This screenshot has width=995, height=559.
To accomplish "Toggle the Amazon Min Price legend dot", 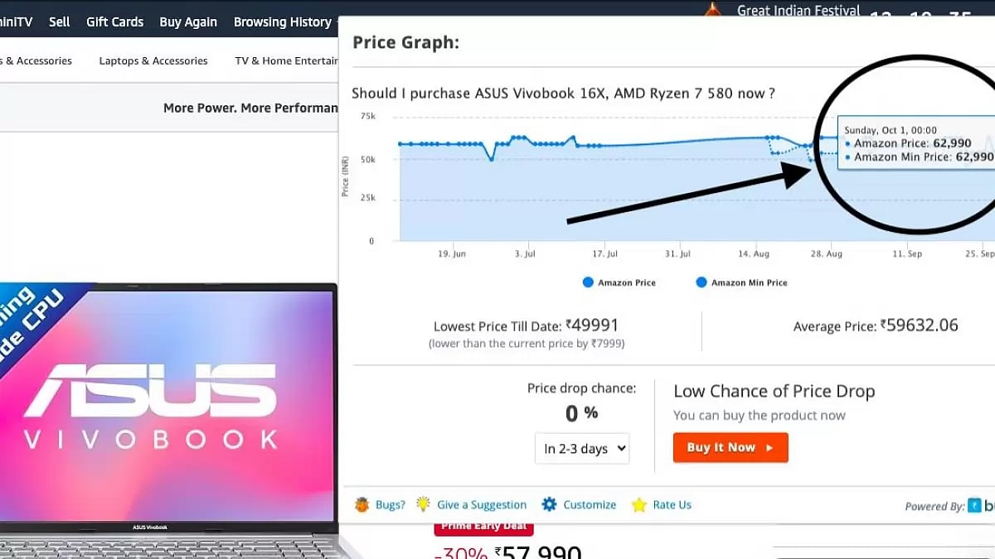I will coord(701,282).
